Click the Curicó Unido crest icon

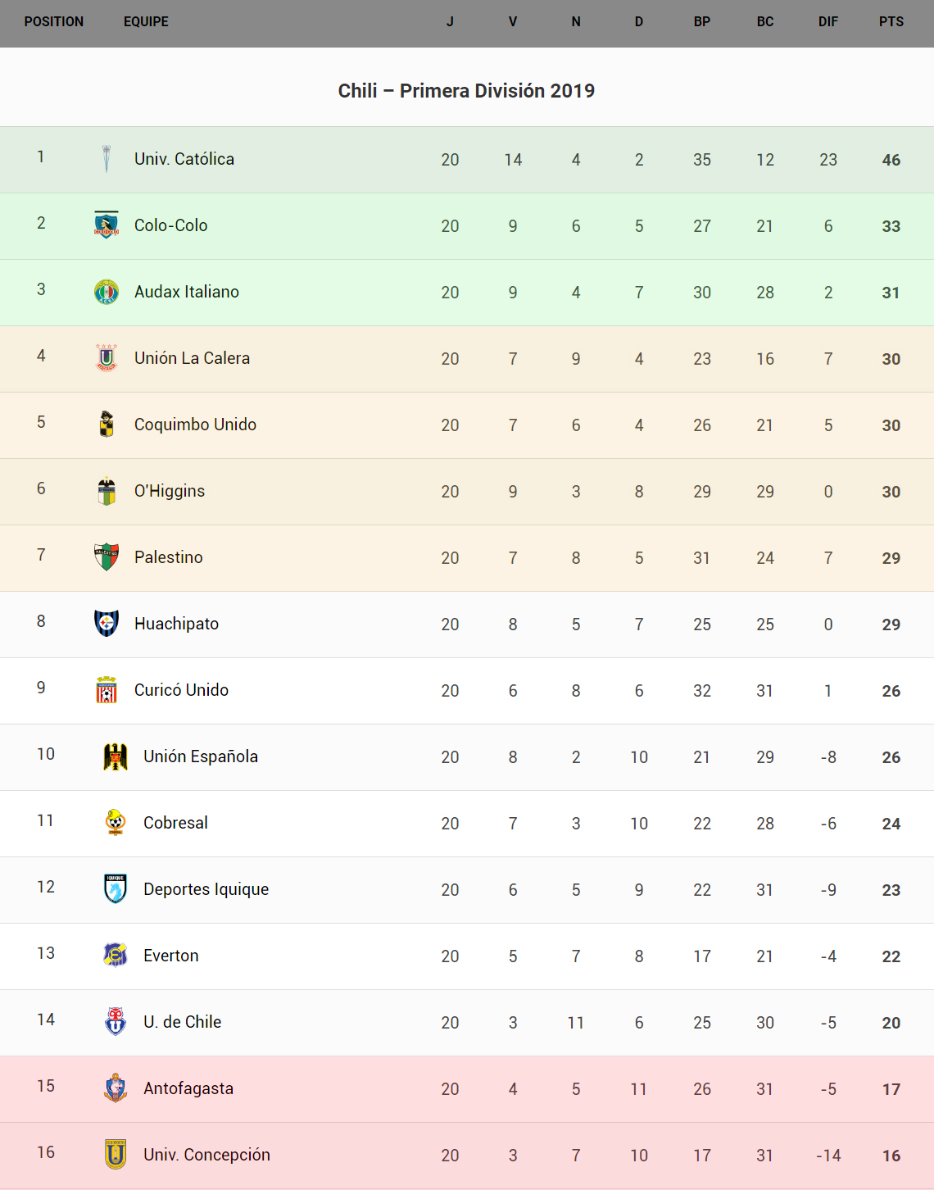coord(107,690)
